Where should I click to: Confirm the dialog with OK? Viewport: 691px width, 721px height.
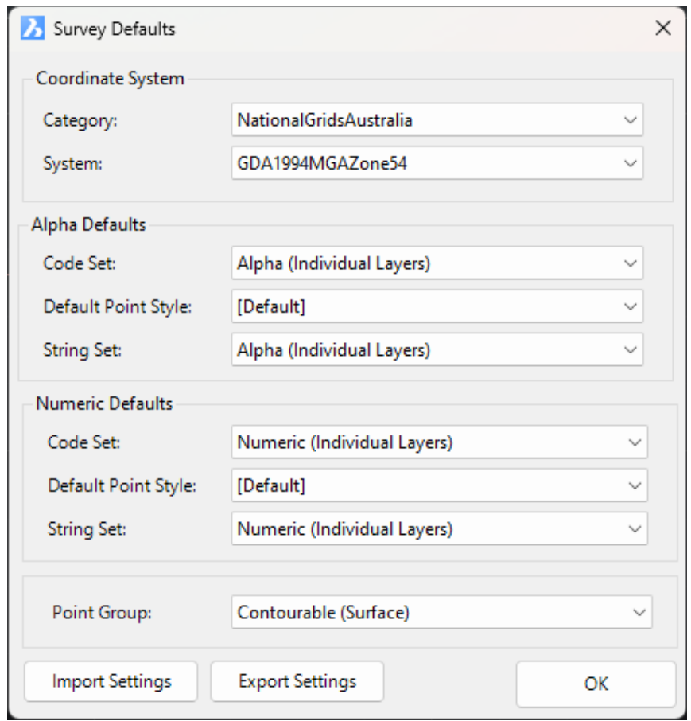(596, 684)
